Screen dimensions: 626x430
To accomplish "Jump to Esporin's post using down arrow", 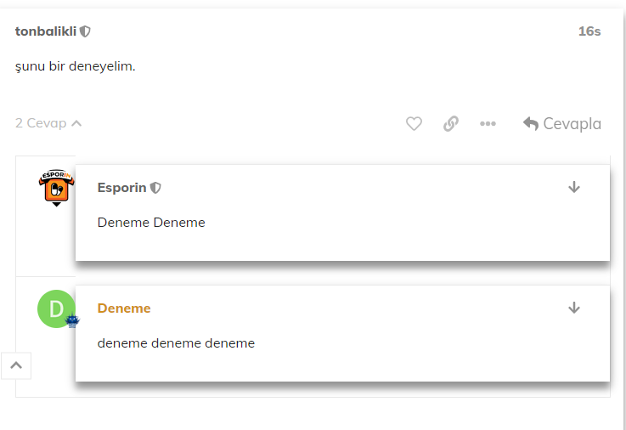I will point(574,187).
